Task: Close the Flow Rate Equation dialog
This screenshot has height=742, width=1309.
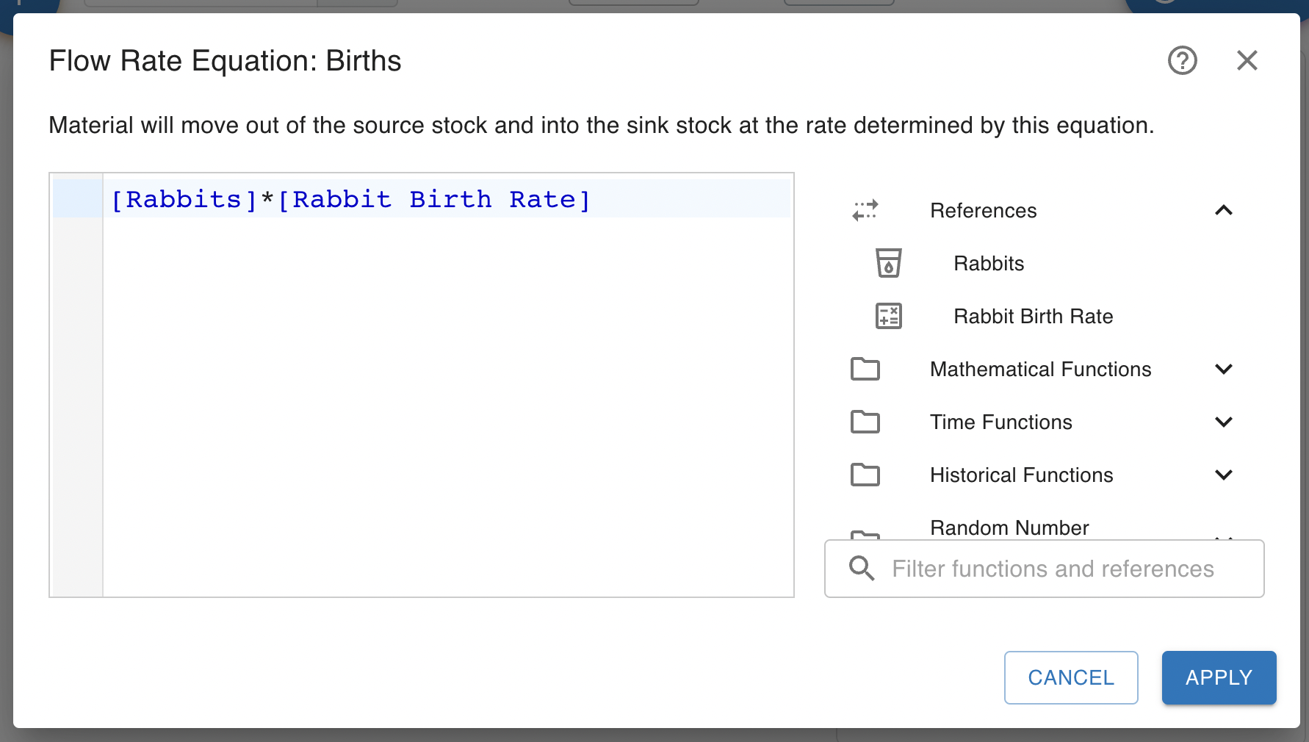Action: click(1247, 60)
